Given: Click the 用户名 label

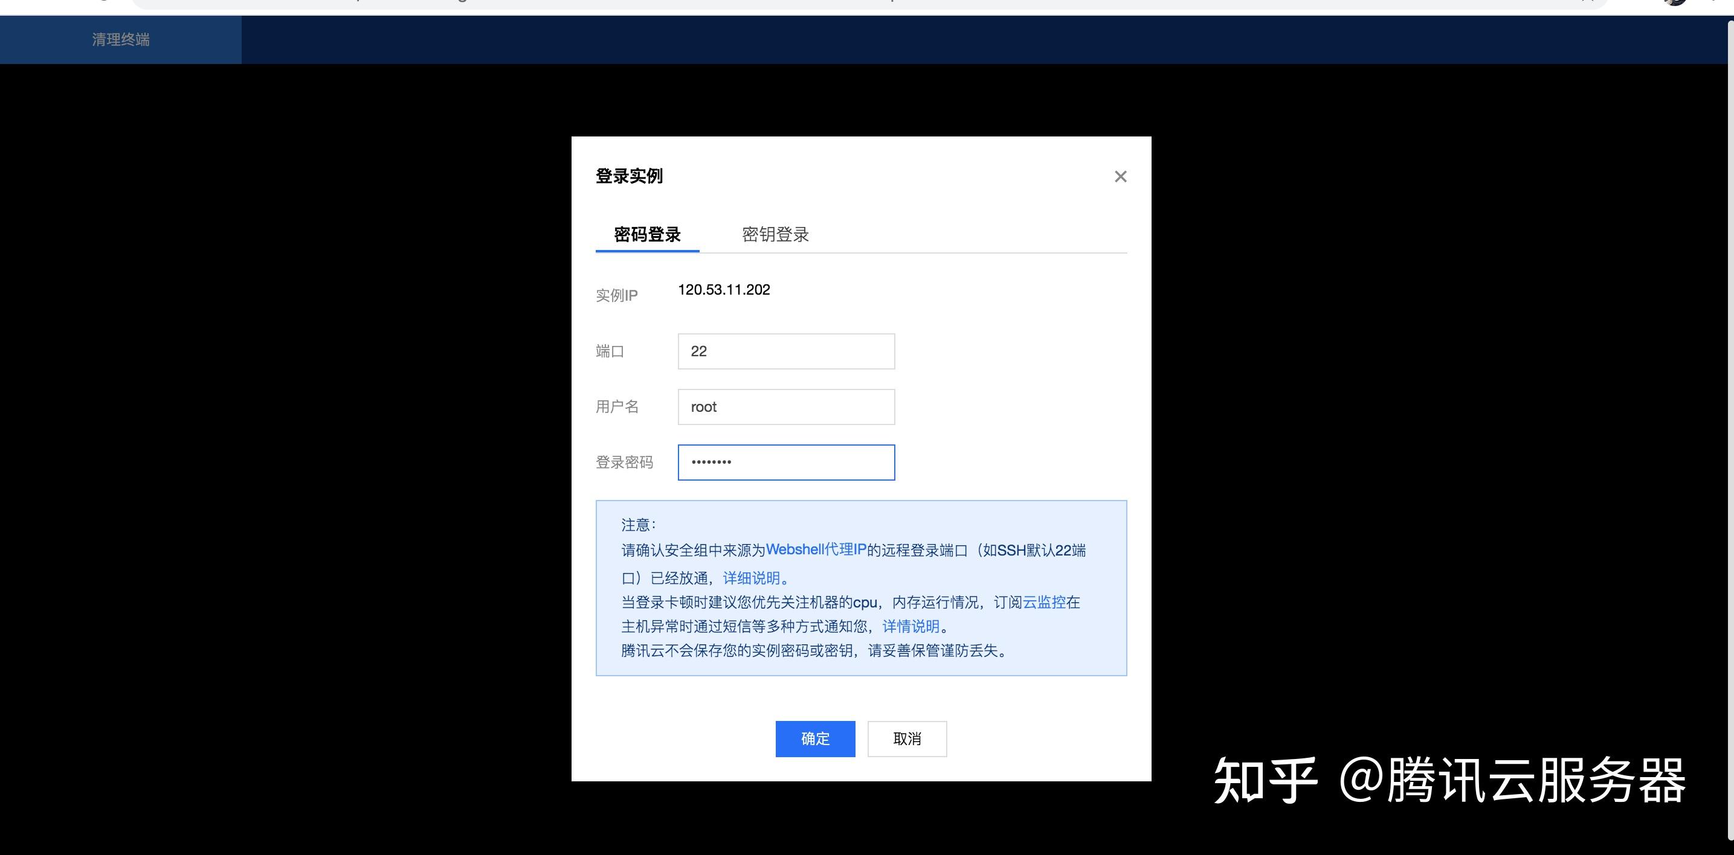Looking at the screenshot, I should pyautogui.click(x=617, y=406).
